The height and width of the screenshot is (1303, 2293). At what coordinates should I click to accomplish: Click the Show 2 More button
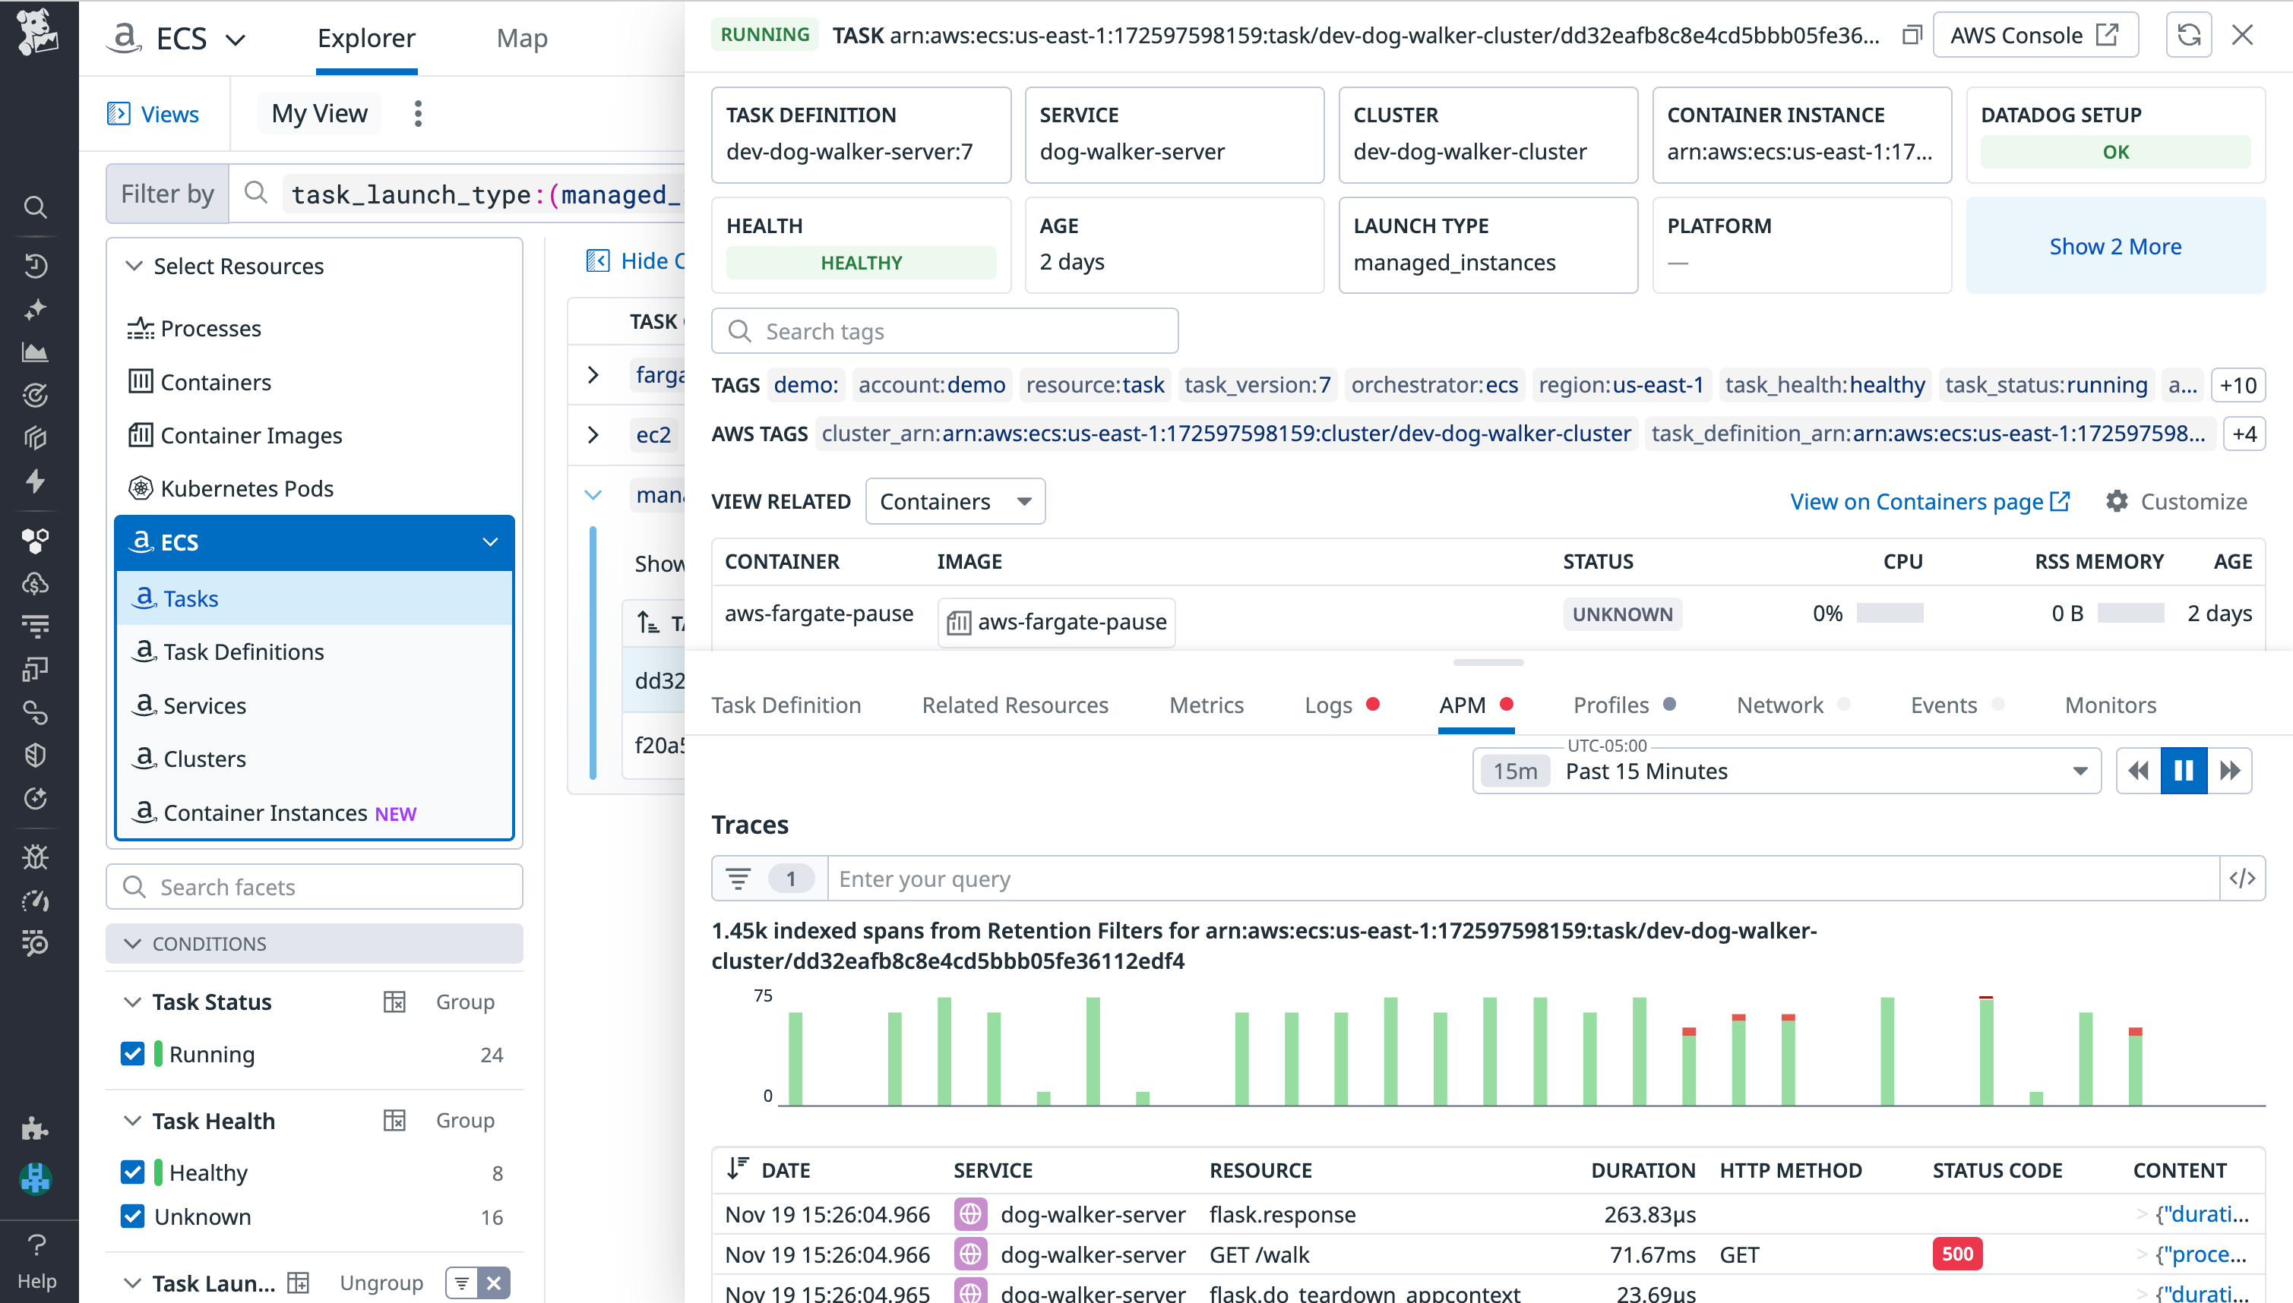pos(2114,246)
